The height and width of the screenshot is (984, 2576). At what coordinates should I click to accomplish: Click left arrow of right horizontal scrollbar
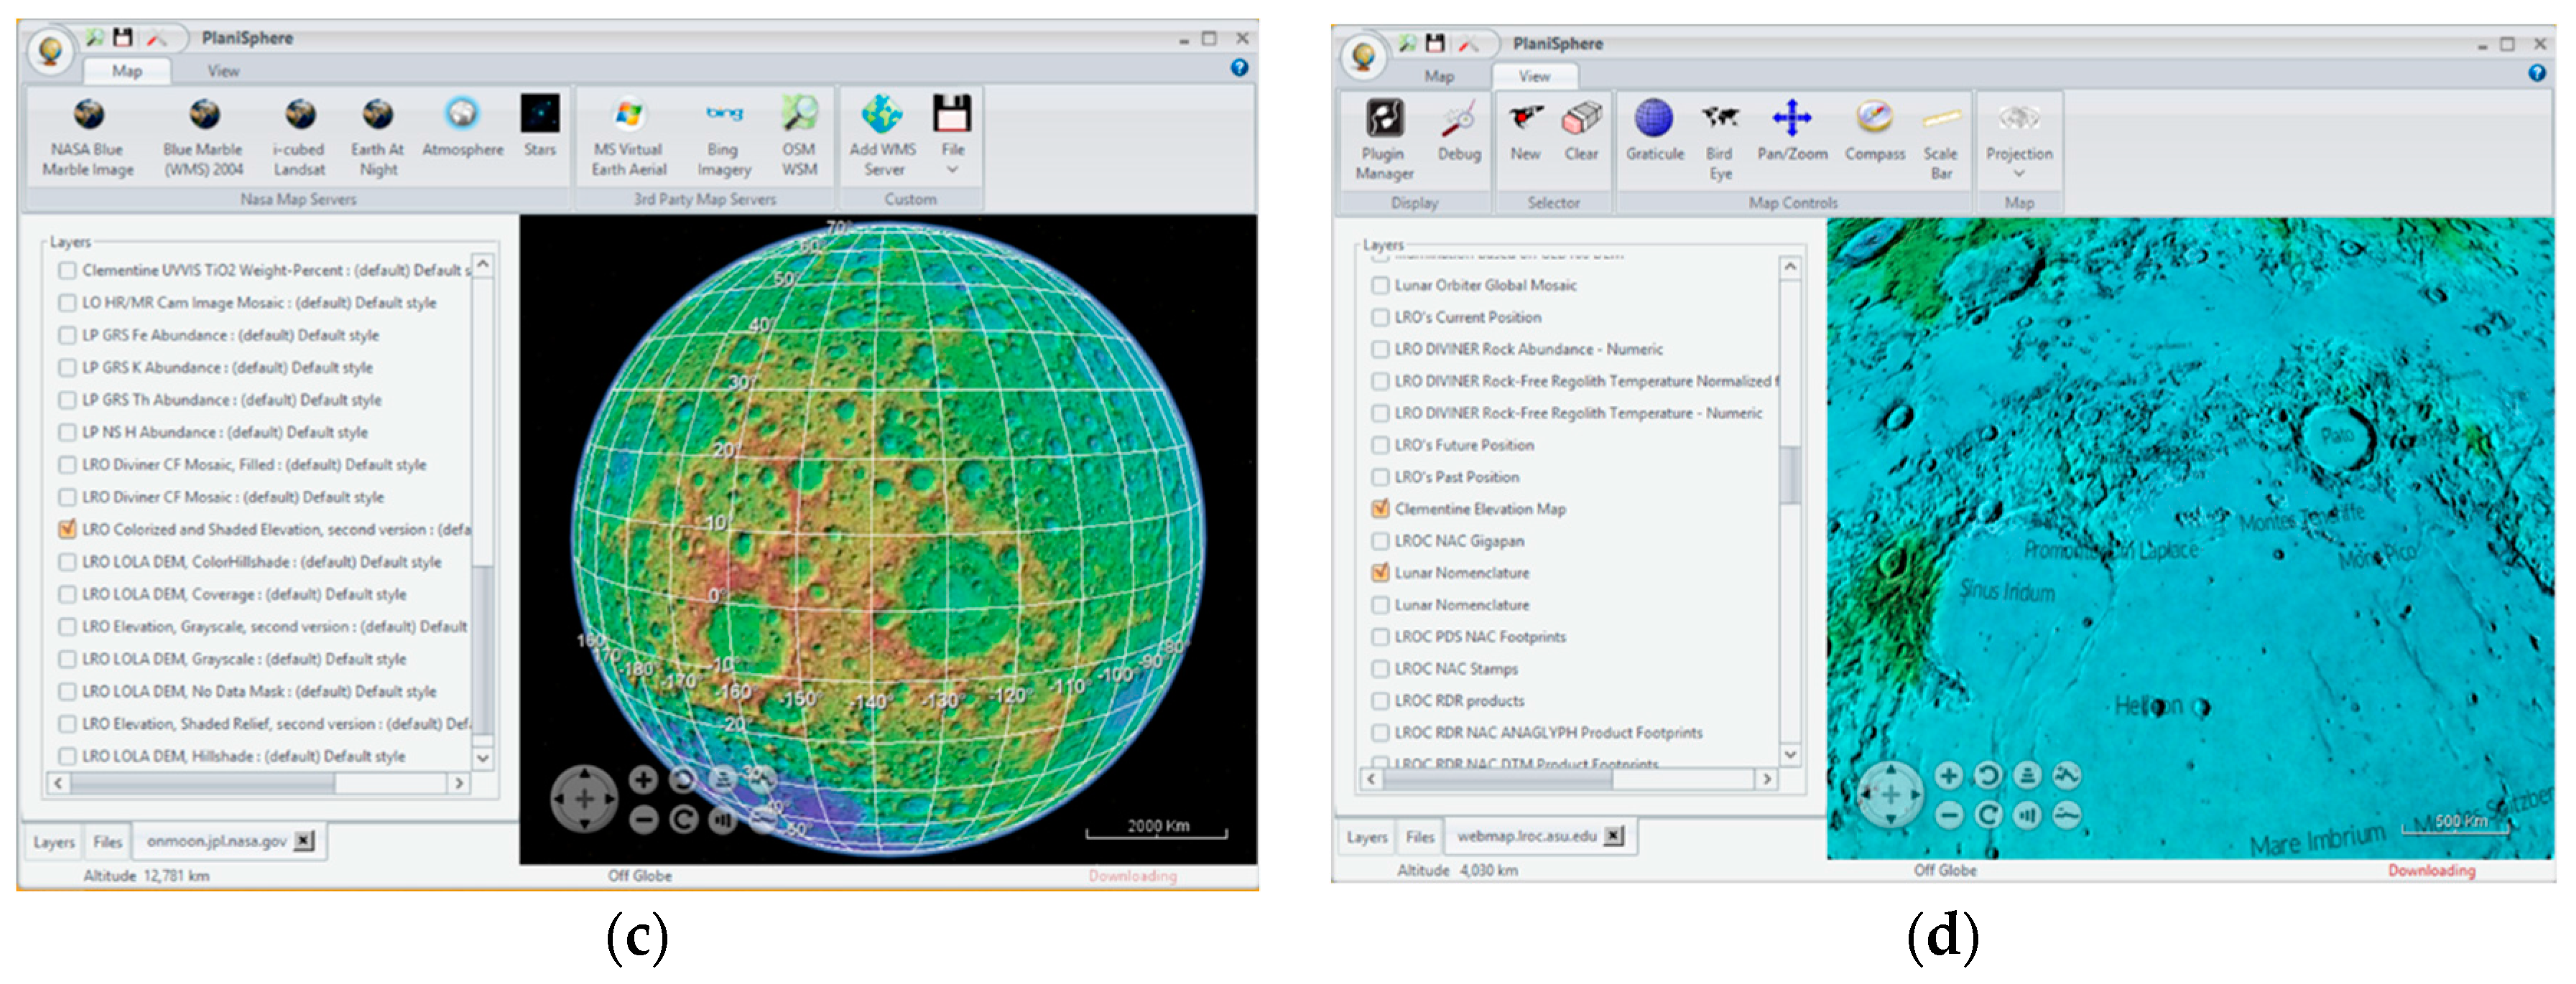pyautogui.click(x=1371, y=779)
